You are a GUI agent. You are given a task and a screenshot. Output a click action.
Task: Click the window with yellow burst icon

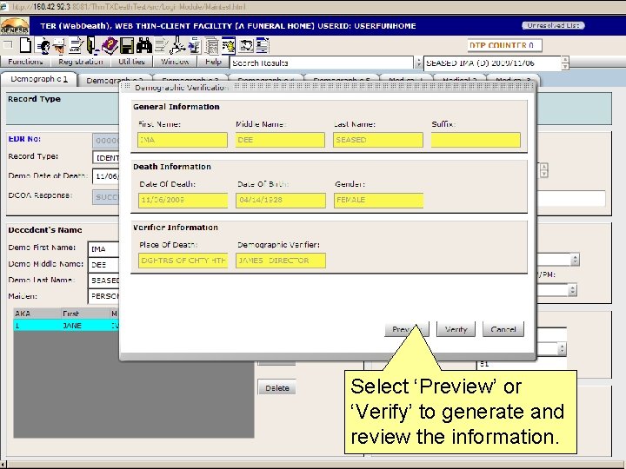click(x=229, y=45)
